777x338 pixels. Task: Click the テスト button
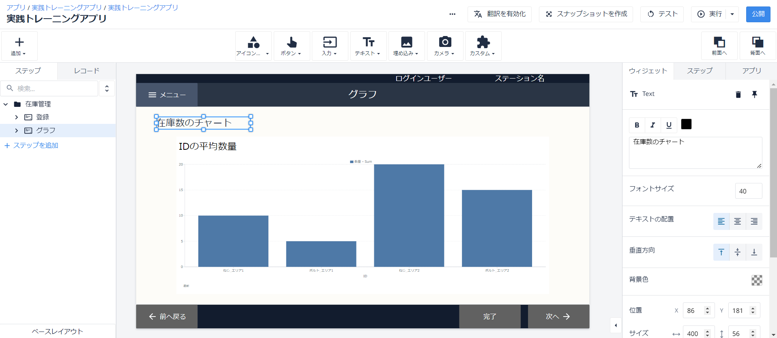(x=662, y=14)
